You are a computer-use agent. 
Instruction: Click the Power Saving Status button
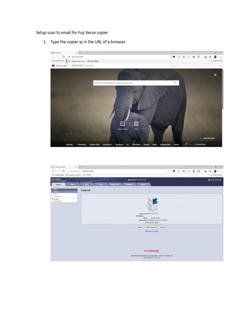point(152,223)
